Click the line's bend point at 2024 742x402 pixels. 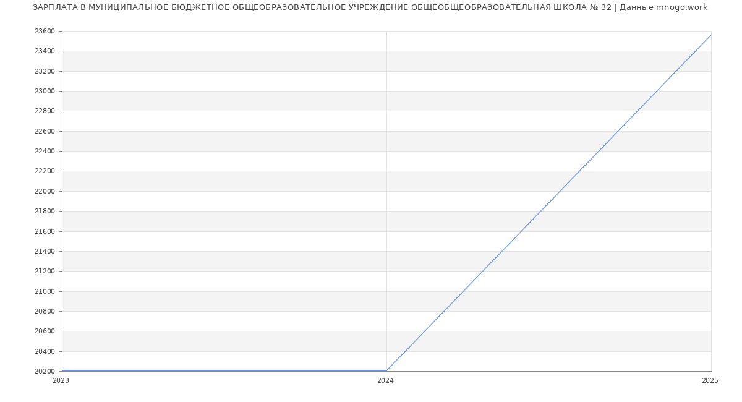click(x=386, y=370)
